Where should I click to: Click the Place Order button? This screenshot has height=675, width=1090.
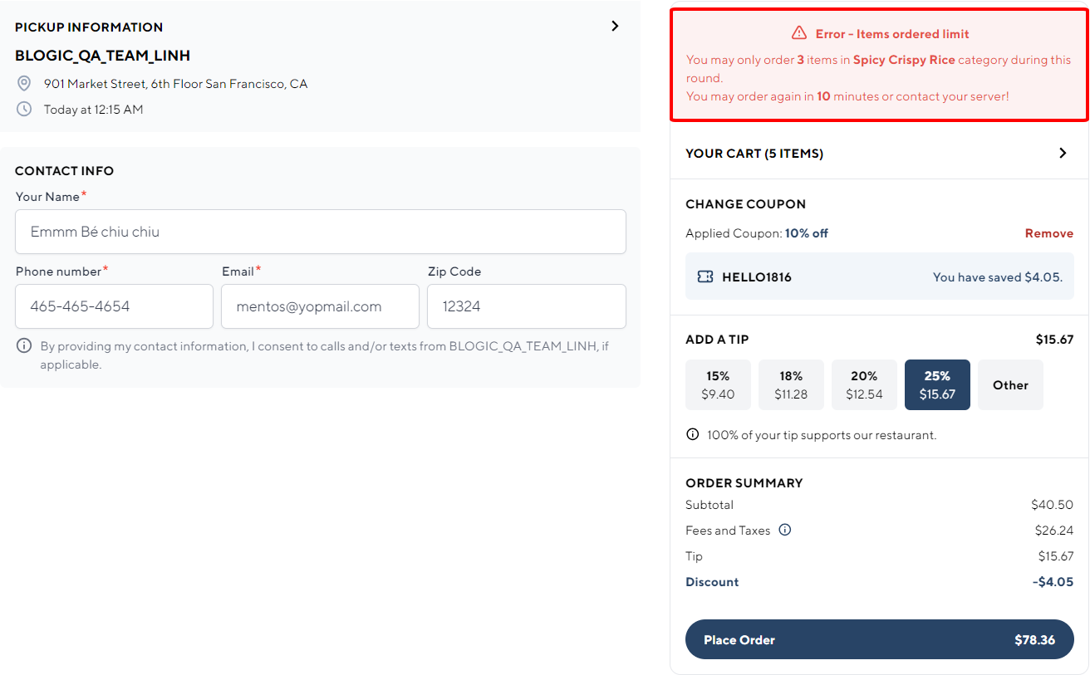click(879, 639)
